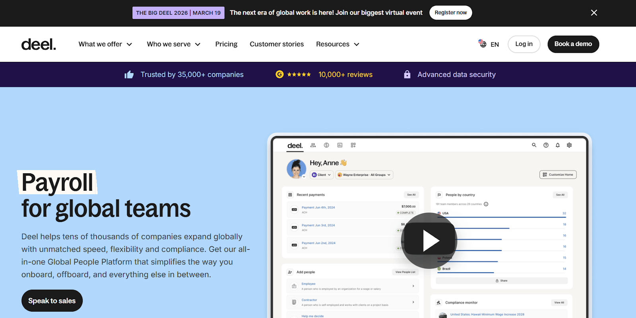Click the G2 badge icon before the stars

pos(279,74)
